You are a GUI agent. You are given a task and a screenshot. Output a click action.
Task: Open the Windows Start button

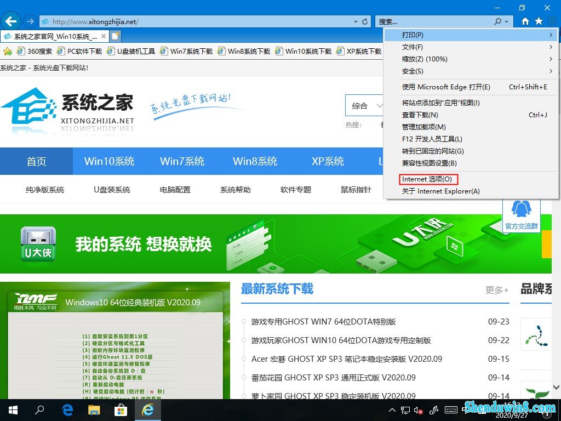pyautogui.click(x=13, y=410)
